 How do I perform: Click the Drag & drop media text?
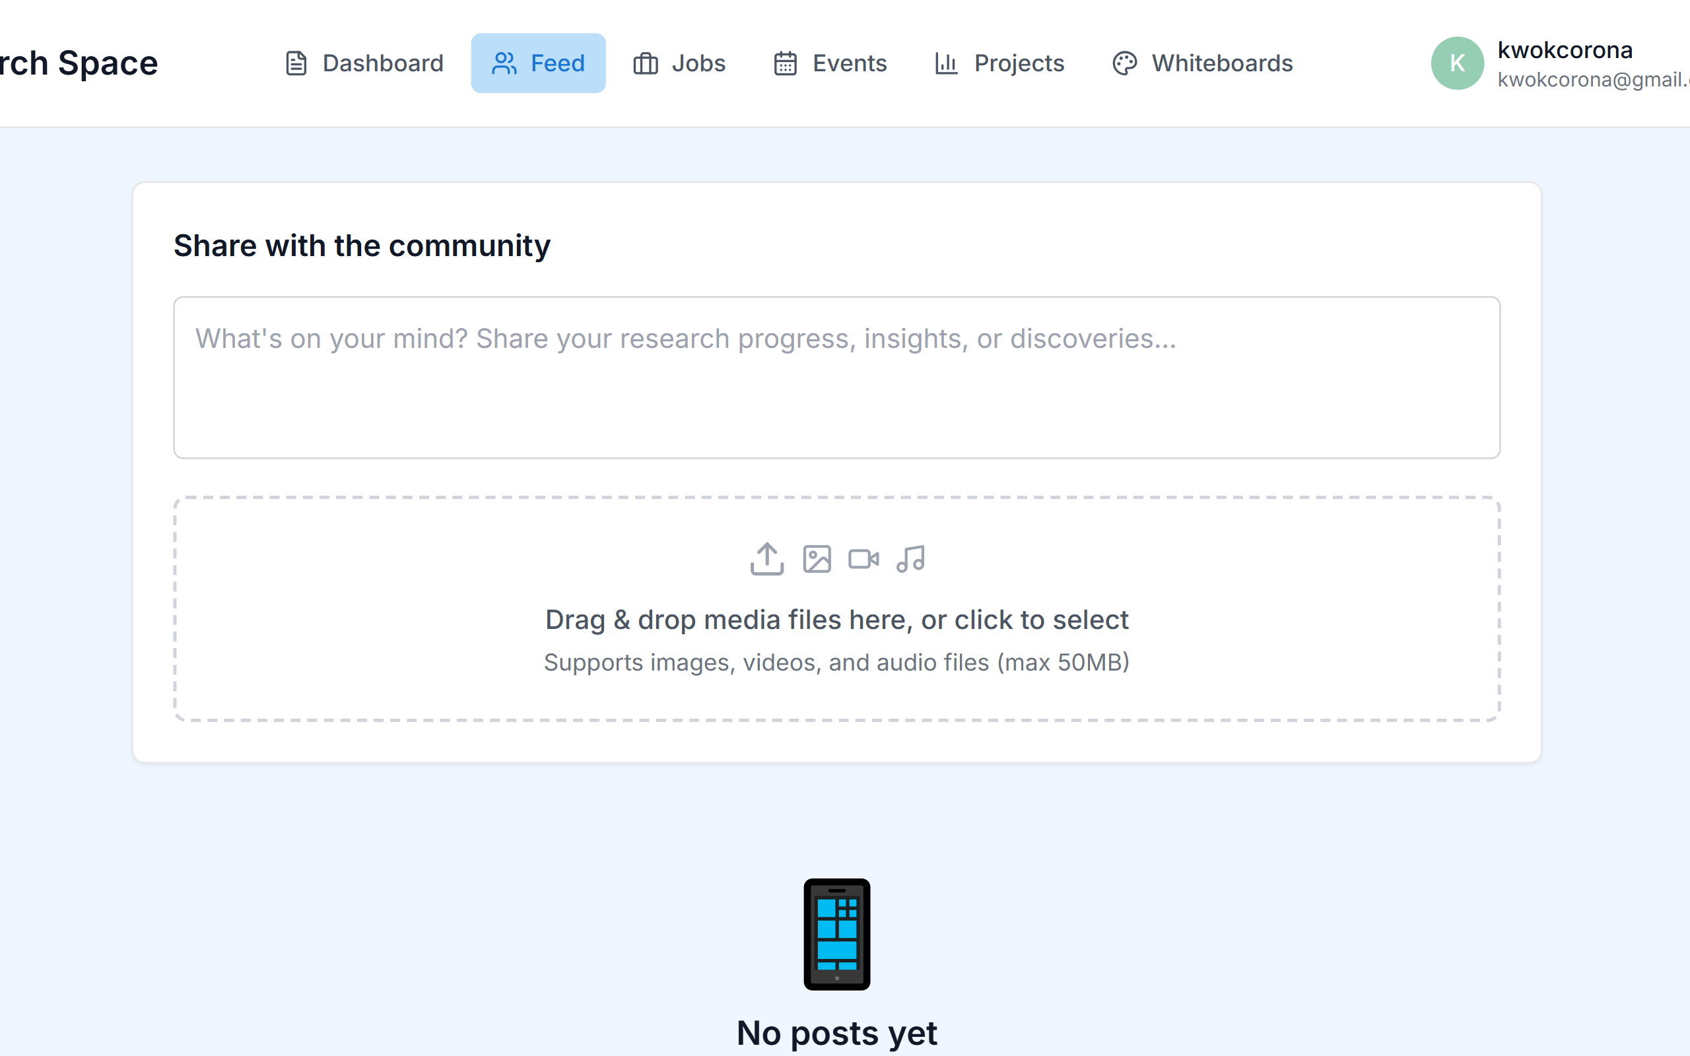point(836,620)
